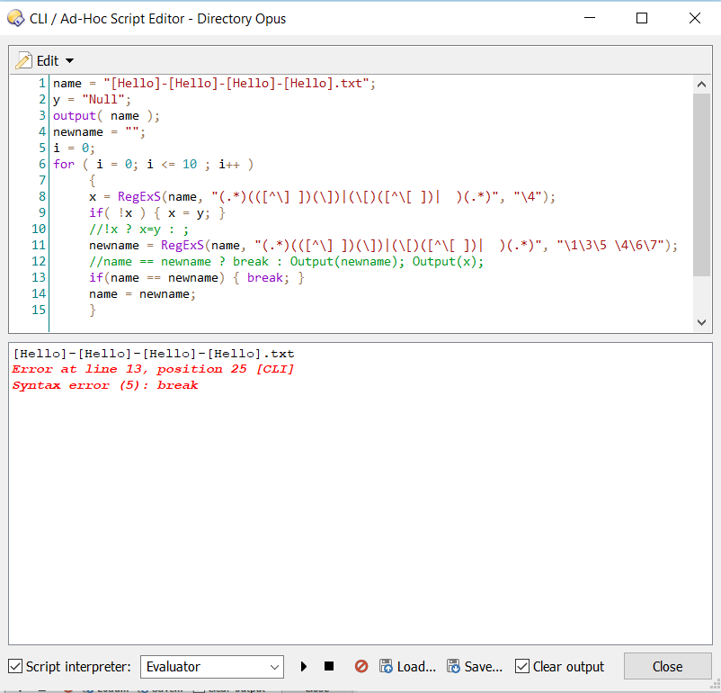
Task: Maximize the script editor window
Action: [642, 18]
